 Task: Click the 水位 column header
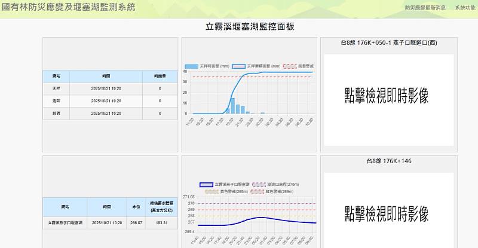click(136, 207)
